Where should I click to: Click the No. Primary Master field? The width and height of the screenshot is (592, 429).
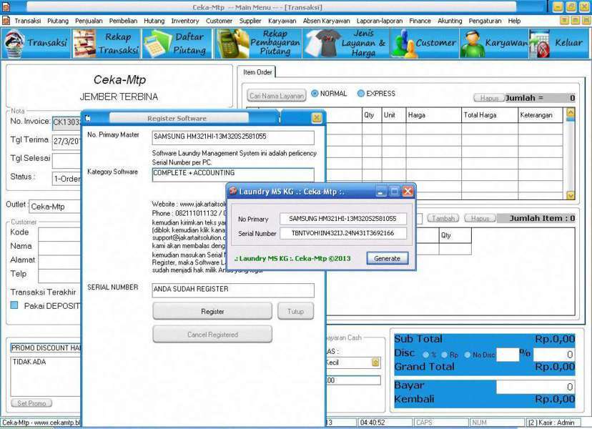coord(233,137)
